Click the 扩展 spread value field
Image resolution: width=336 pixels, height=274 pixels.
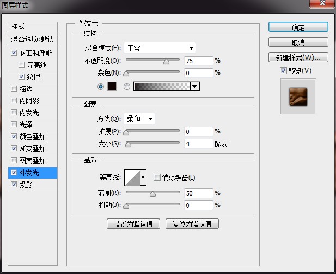(x=199, y=132)
